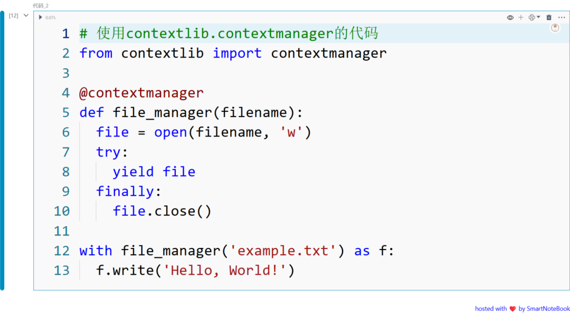Image resolution: width=570 pixels, height=313 pixels.
Task: Click the round assistant icon in editor
Action: (x=555, y=28)
